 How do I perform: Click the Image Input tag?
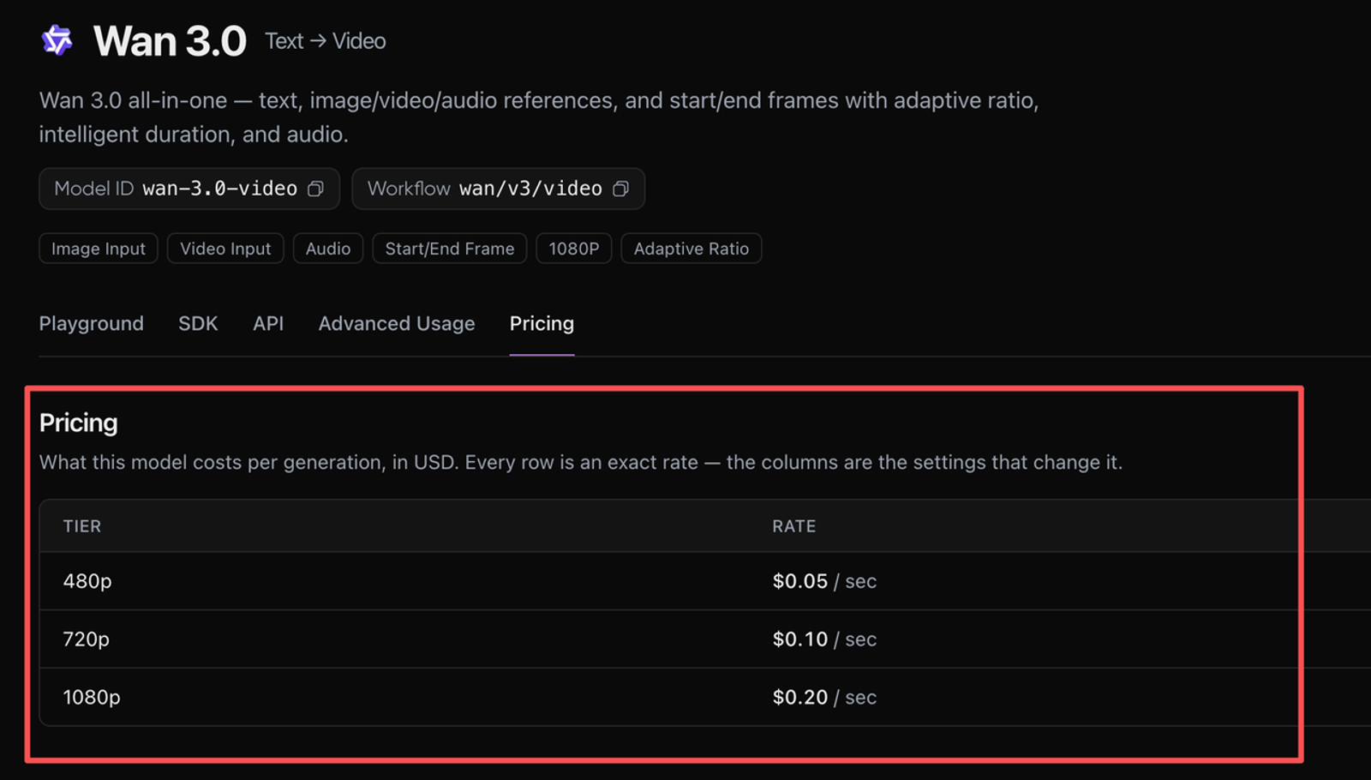pos(99,249)
